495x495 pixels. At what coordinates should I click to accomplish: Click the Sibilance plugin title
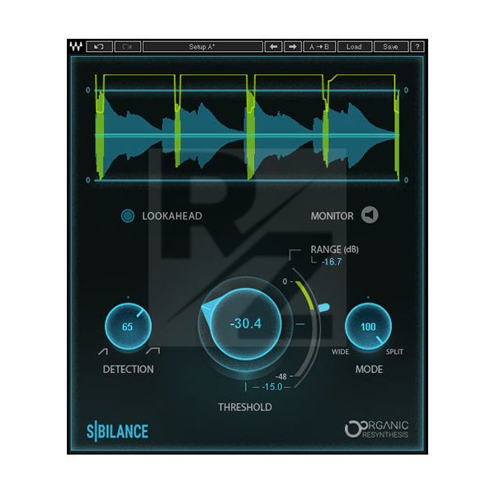tap(117, 431)
